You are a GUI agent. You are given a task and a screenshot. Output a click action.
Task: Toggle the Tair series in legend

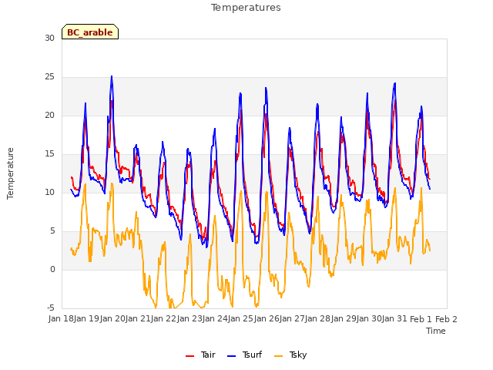coord(200,355)
